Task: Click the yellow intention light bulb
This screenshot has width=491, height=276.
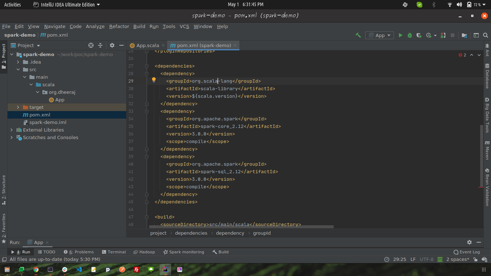Action: coord(153,80)
